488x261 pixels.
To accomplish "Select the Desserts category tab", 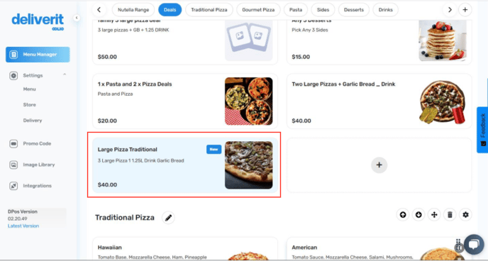I will pos(353,10).
